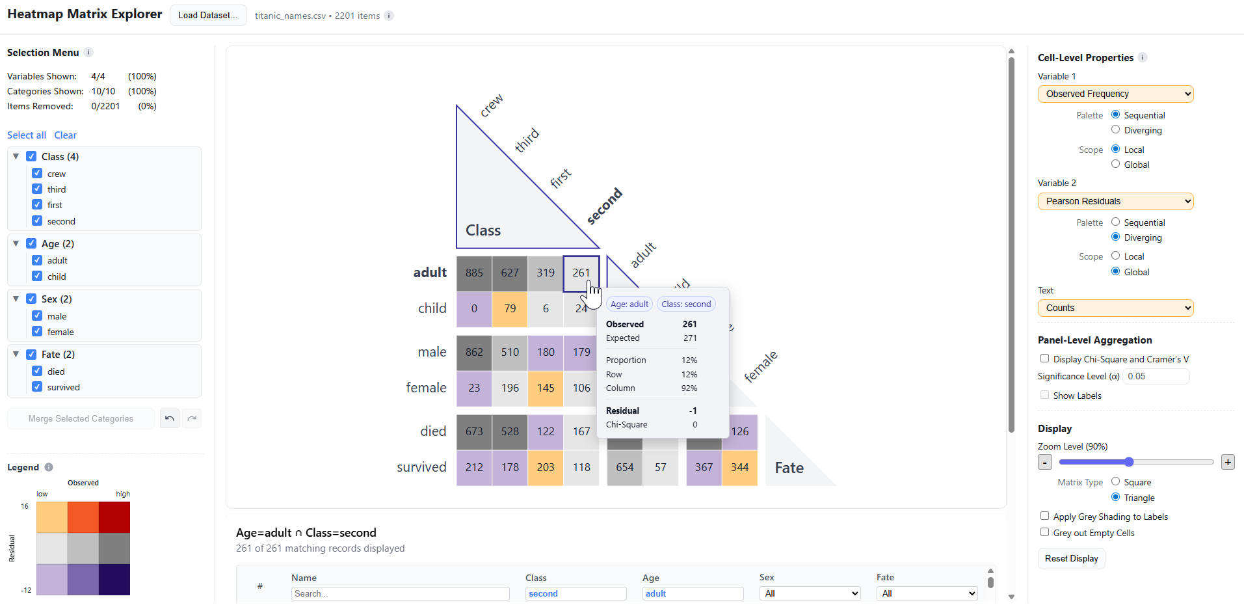Select the Square matrix type
1244x607 pixels.
(x=1115, y=481)
